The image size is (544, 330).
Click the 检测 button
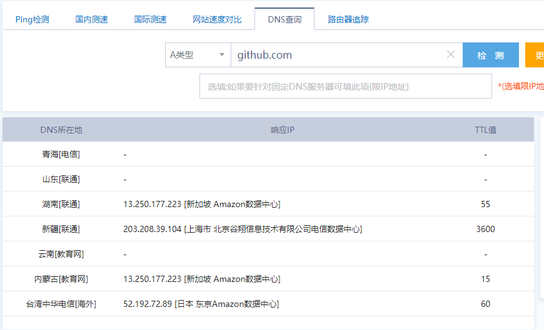coord(491,55)
